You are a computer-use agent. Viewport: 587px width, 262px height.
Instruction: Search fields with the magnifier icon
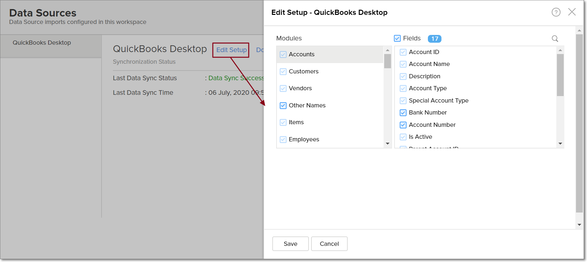(x=555, y=38)
